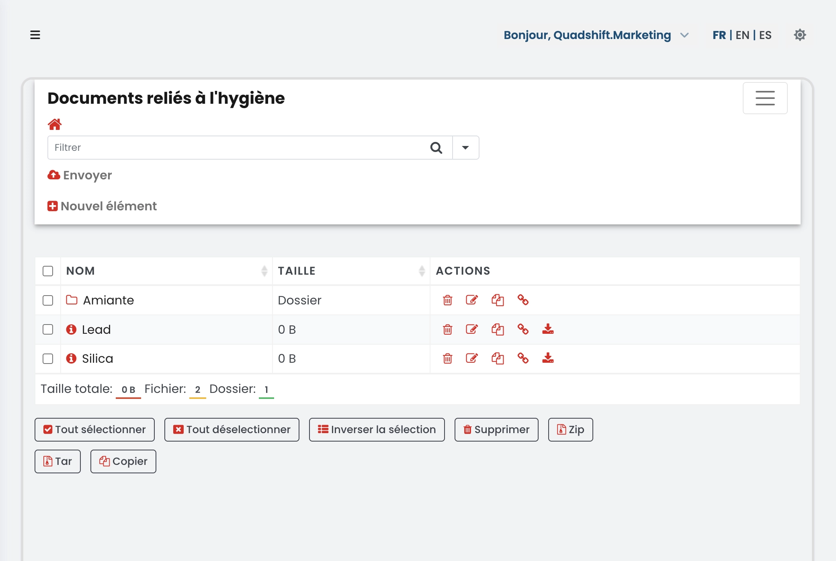Viewport: 836px width, 561px height.
Task: Toggle the panel navbar menu button
Action: click(x=765, y=98)
